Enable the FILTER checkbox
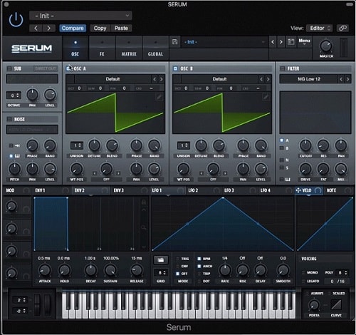 282,68
